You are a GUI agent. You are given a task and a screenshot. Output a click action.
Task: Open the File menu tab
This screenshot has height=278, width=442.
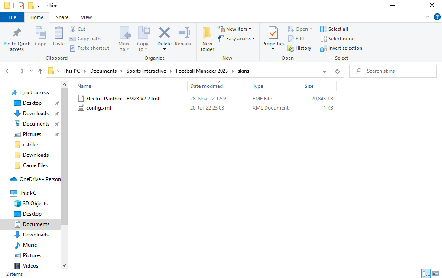12,17
